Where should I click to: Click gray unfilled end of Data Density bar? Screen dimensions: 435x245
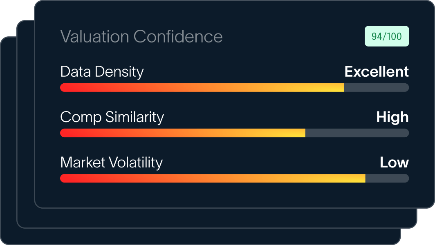[x=376, y=87]
